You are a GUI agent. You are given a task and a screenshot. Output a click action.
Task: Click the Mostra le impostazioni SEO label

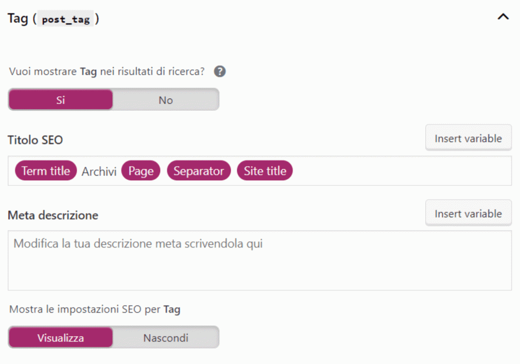point(95,309)
